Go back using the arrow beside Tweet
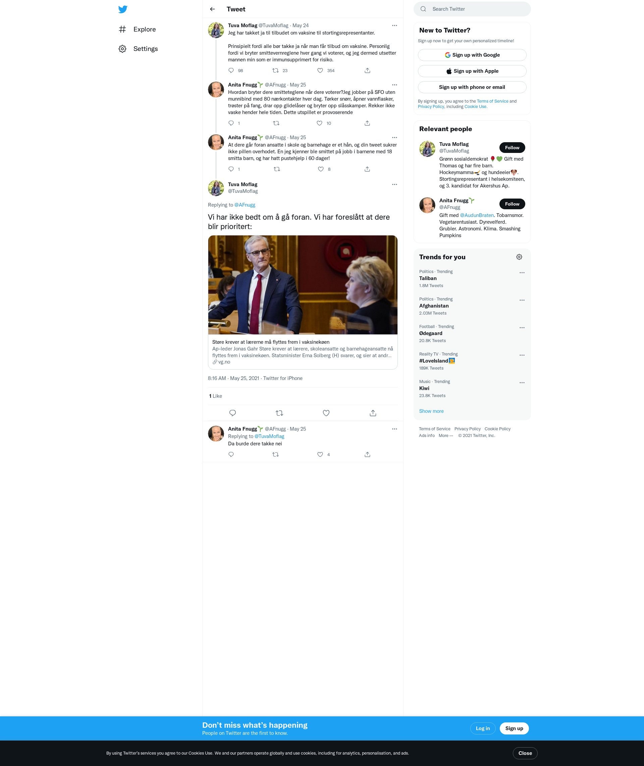Image resolution: width=644 pixels, height=766 pixels. [212, 9]
